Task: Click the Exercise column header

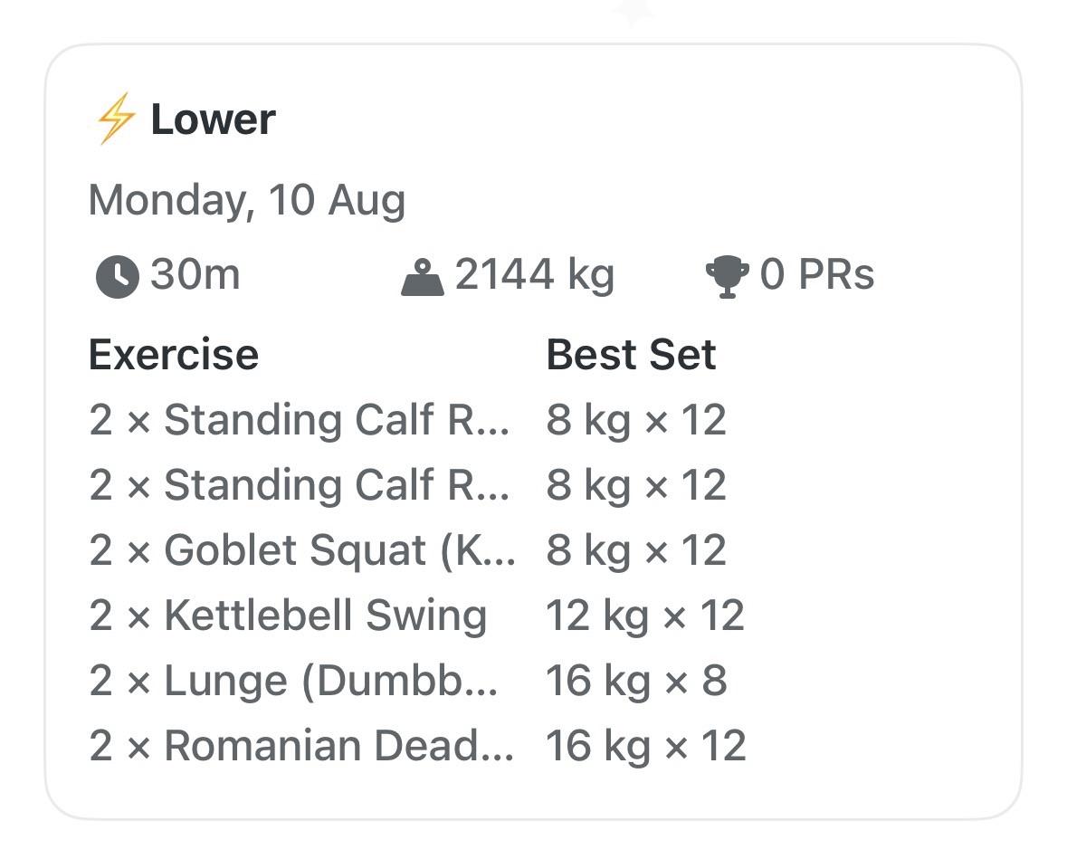Action: tap(174, 355)
